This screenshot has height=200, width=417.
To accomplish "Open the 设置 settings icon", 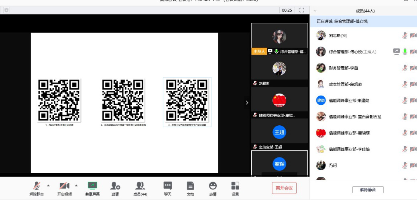I will coord(235,186).
